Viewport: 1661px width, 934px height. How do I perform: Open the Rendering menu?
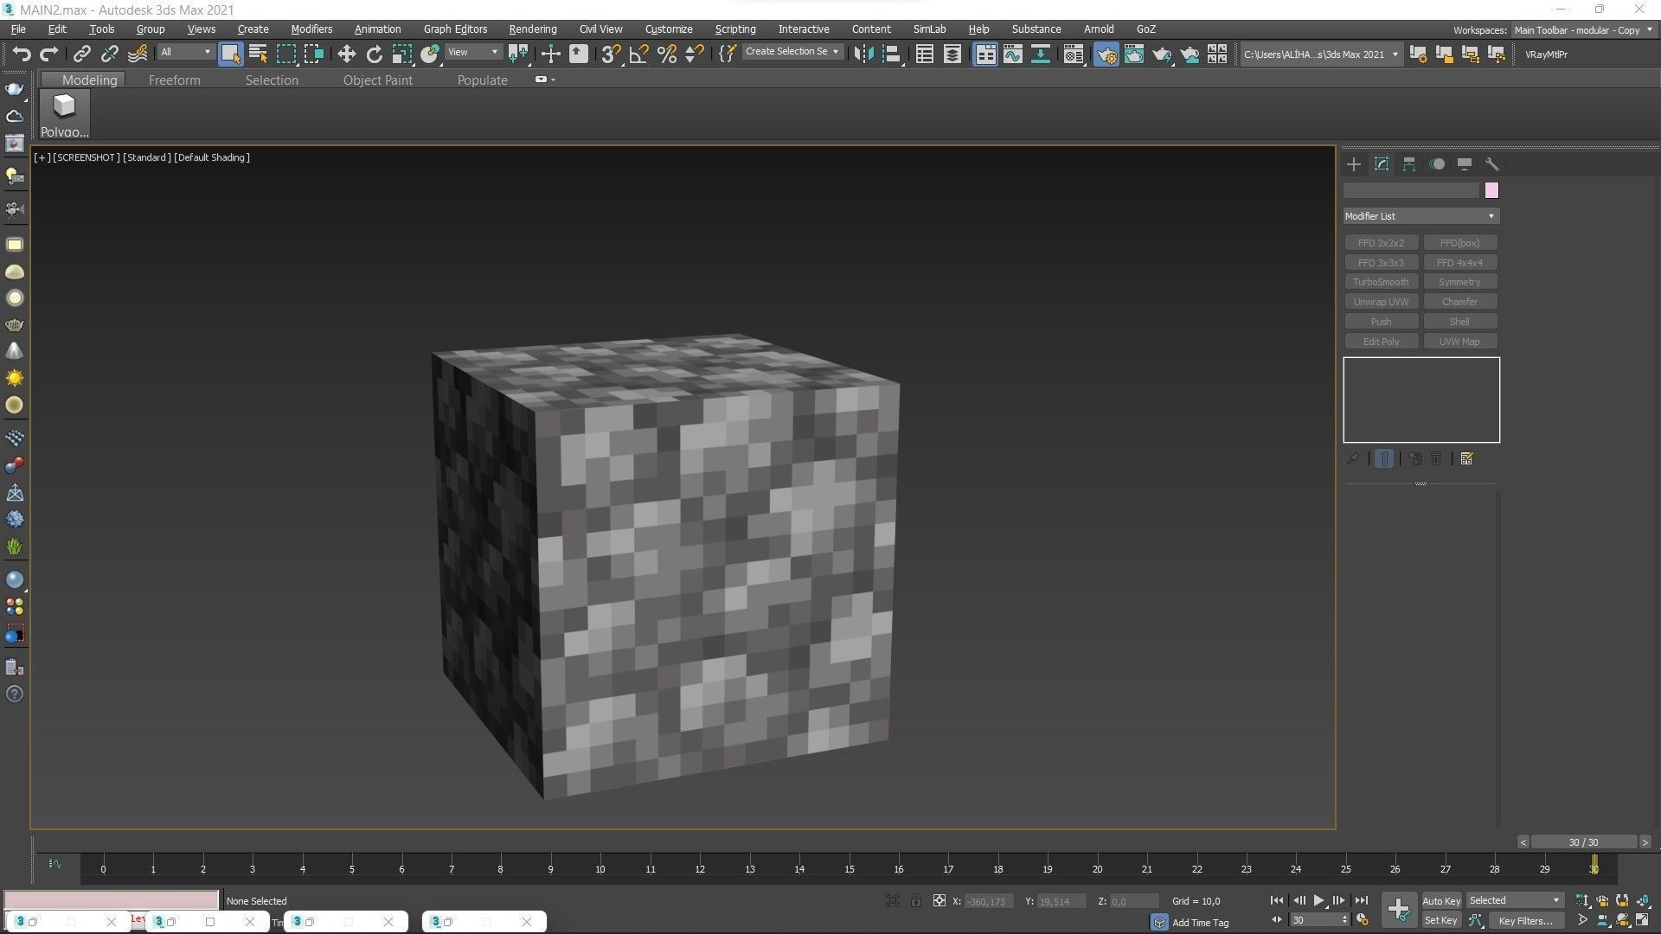click(532, 29)
